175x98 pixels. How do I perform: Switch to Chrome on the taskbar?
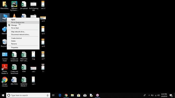[x=66, y=95]
